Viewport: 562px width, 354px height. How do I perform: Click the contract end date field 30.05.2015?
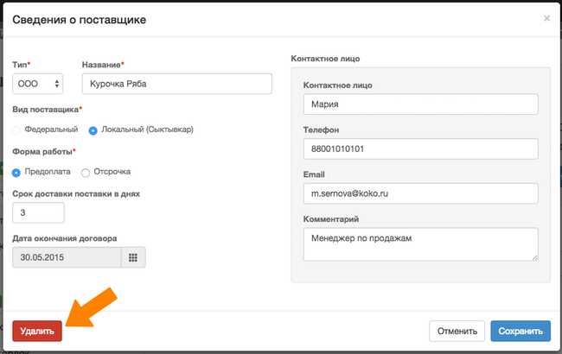[x=67, y=257]
